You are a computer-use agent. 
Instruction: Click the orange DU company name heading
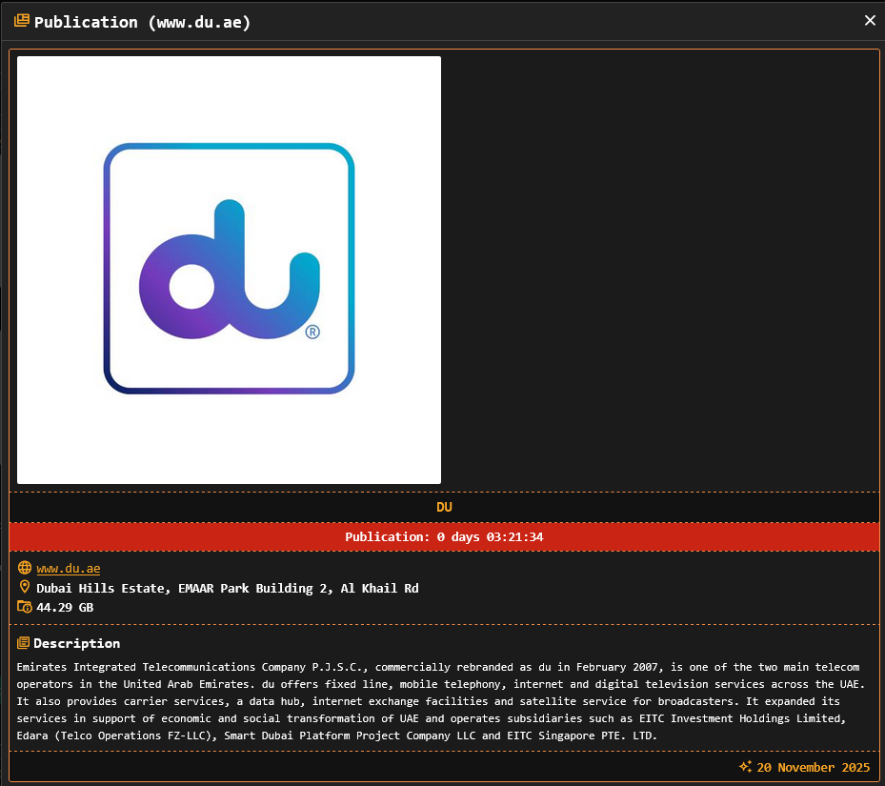pyautogui.click(x=444, y=507)
